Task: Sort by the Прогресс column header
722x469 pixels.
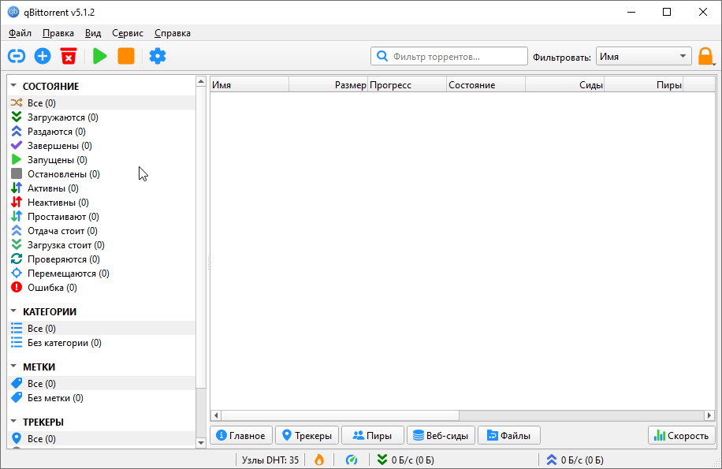Action: pos(407,84)
